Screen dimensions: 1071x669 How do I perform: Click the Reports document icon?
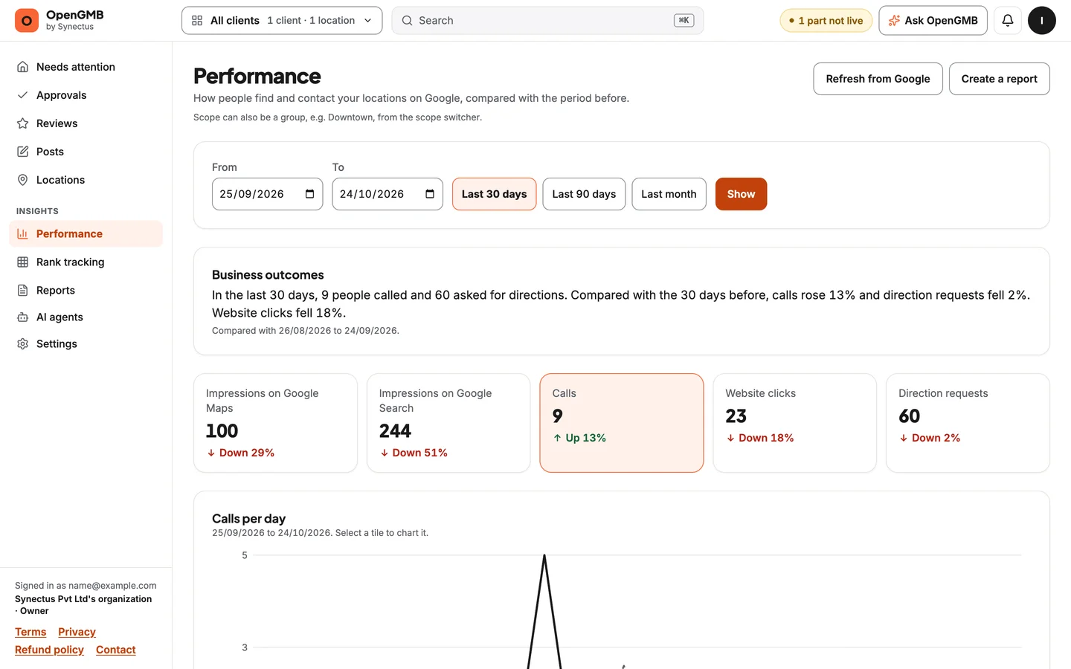(x=23, y=290)
